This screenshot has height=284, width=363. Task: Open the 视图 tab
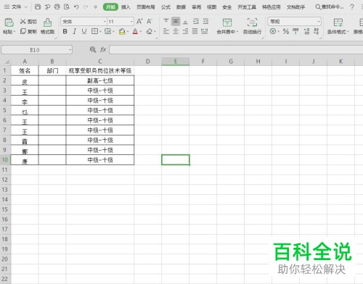tap(212, 7)
